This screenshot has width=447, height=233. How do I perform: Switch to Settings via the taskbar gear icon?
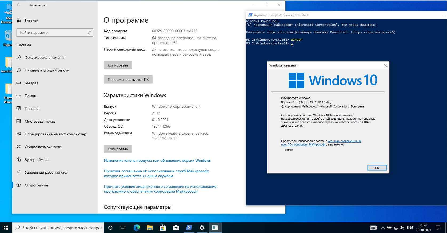(202, 228)
